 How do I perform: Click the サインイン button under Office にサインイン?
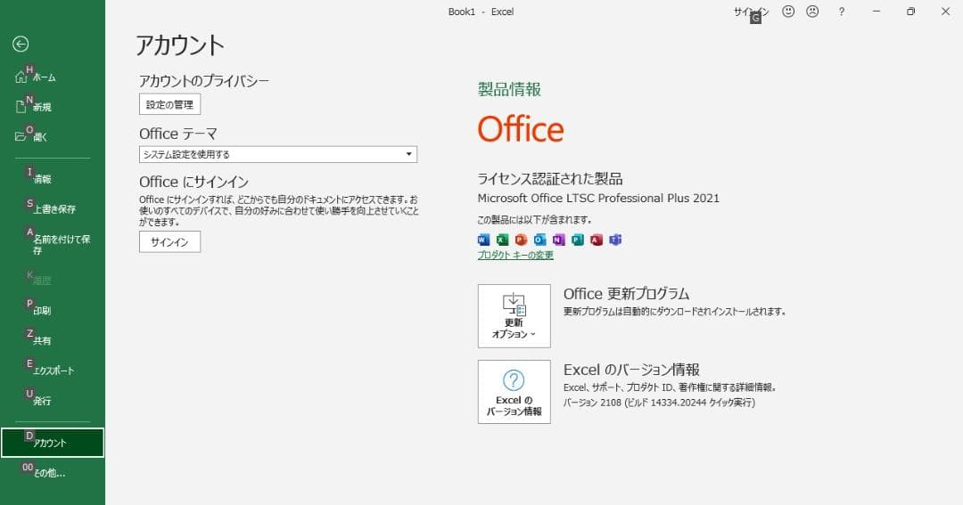click(x=169, y=241)
